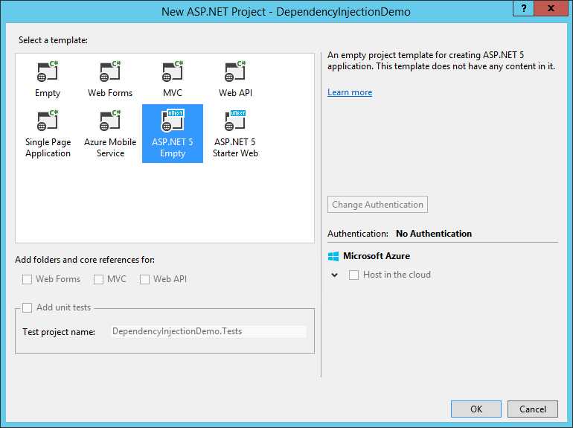This screenshot has width=573, height=428.
Task: Click the ASP.NET 5 Empty template icon
Action: (x=173, y=121)
